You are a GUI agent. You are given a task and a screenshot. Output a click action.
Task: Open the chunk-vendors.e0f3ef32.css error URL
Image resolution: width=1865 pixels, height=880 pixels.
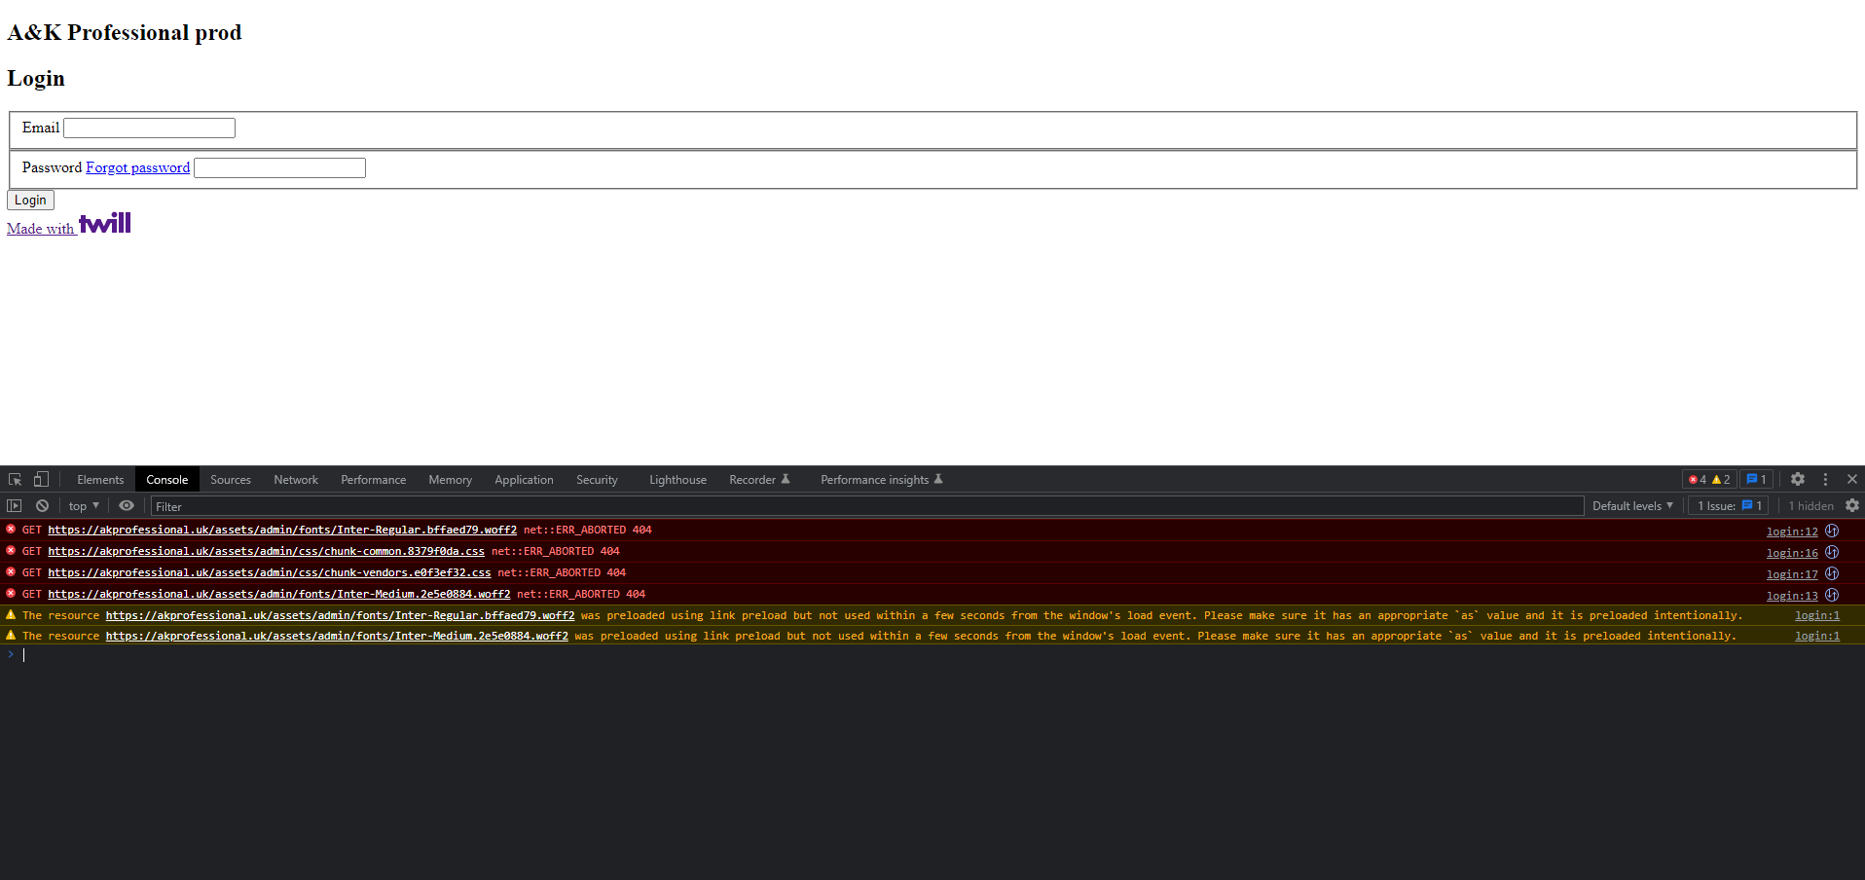[x=270, y=573]
